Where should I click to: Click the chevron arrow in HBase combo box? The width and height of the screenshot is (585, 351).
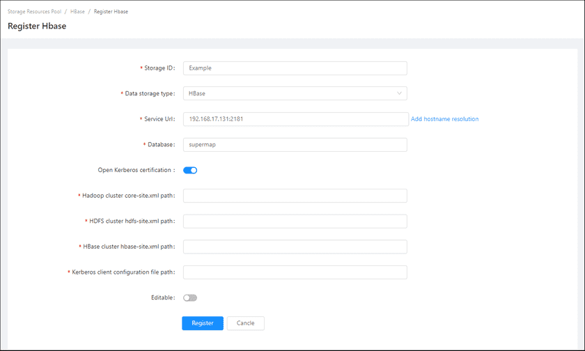pos(399,93)
